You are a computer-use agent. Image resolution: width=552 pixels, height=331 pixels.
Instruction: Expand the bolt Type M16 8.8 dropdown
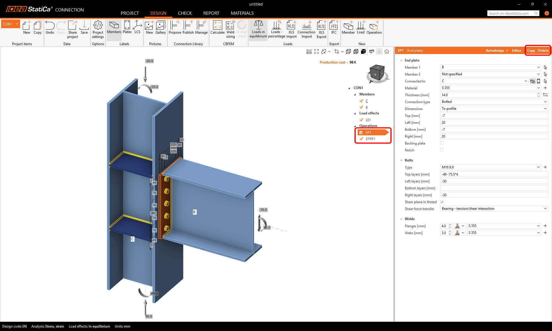point(538,167)
